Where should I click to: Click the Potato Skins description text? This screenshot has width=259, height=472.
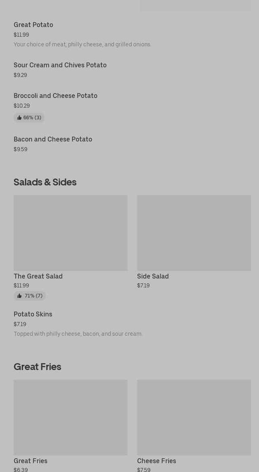click(x=78, y=334)
